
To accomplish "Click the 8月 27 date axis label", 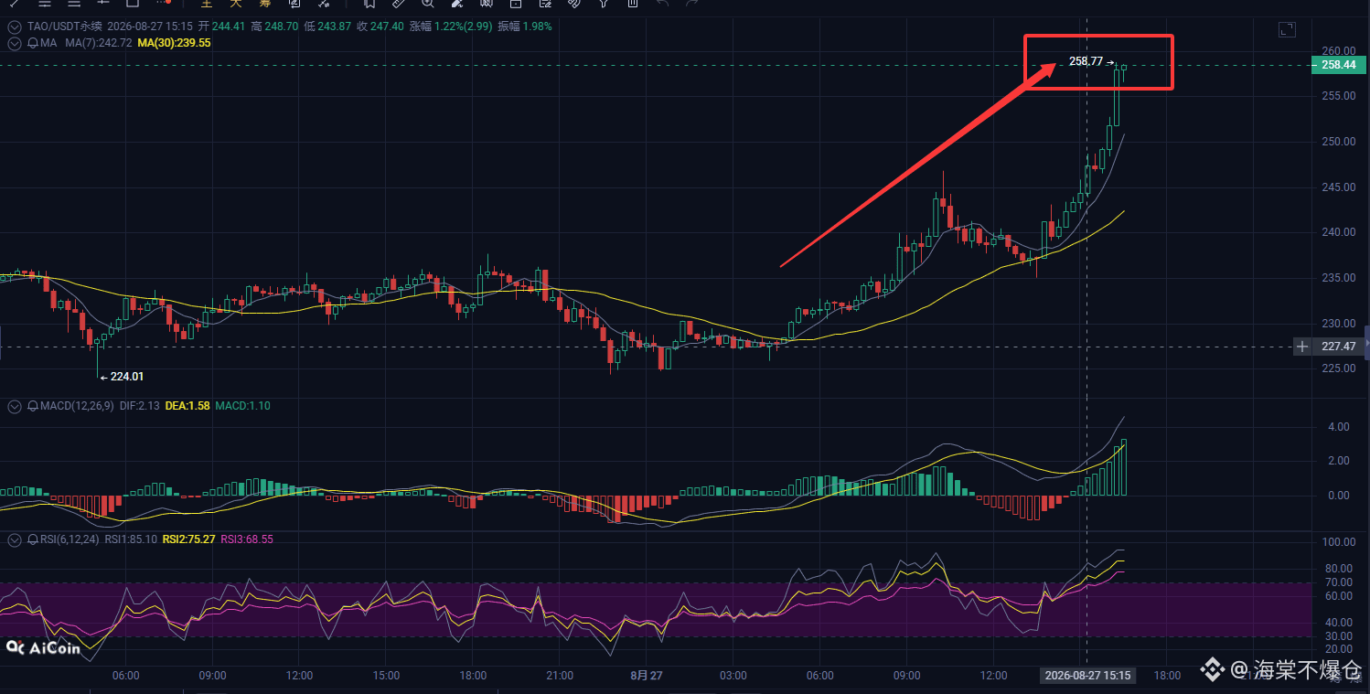I will [x=647, y=676].
